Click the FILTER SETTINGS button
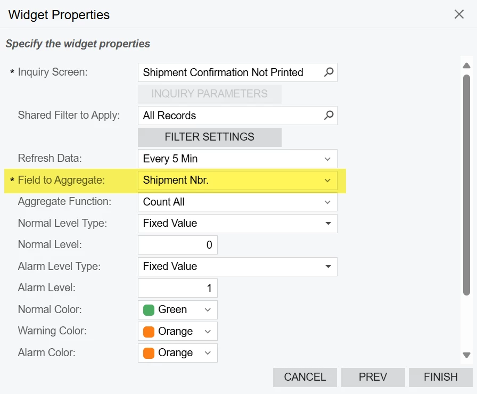Image resolution: width=477 pixels, height=394 pixels. 210,137
